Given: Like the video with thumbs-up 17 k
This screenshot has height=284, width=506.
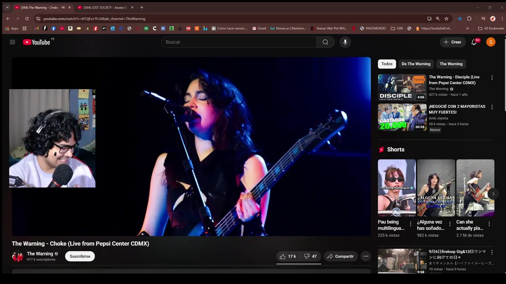Looking at the screenshot, I should 288,256.
